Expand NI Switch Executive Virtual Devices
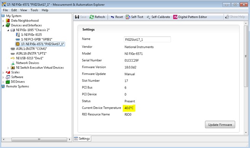Screen dimensions: 250x148 pyautogui.click(x=8, y=68)
